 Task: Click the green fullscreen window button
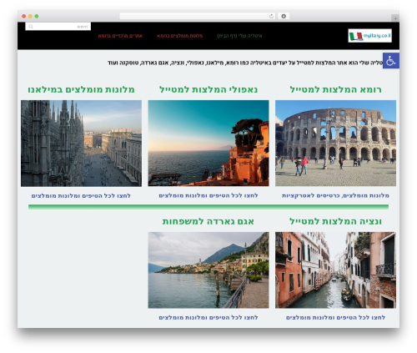37,16
